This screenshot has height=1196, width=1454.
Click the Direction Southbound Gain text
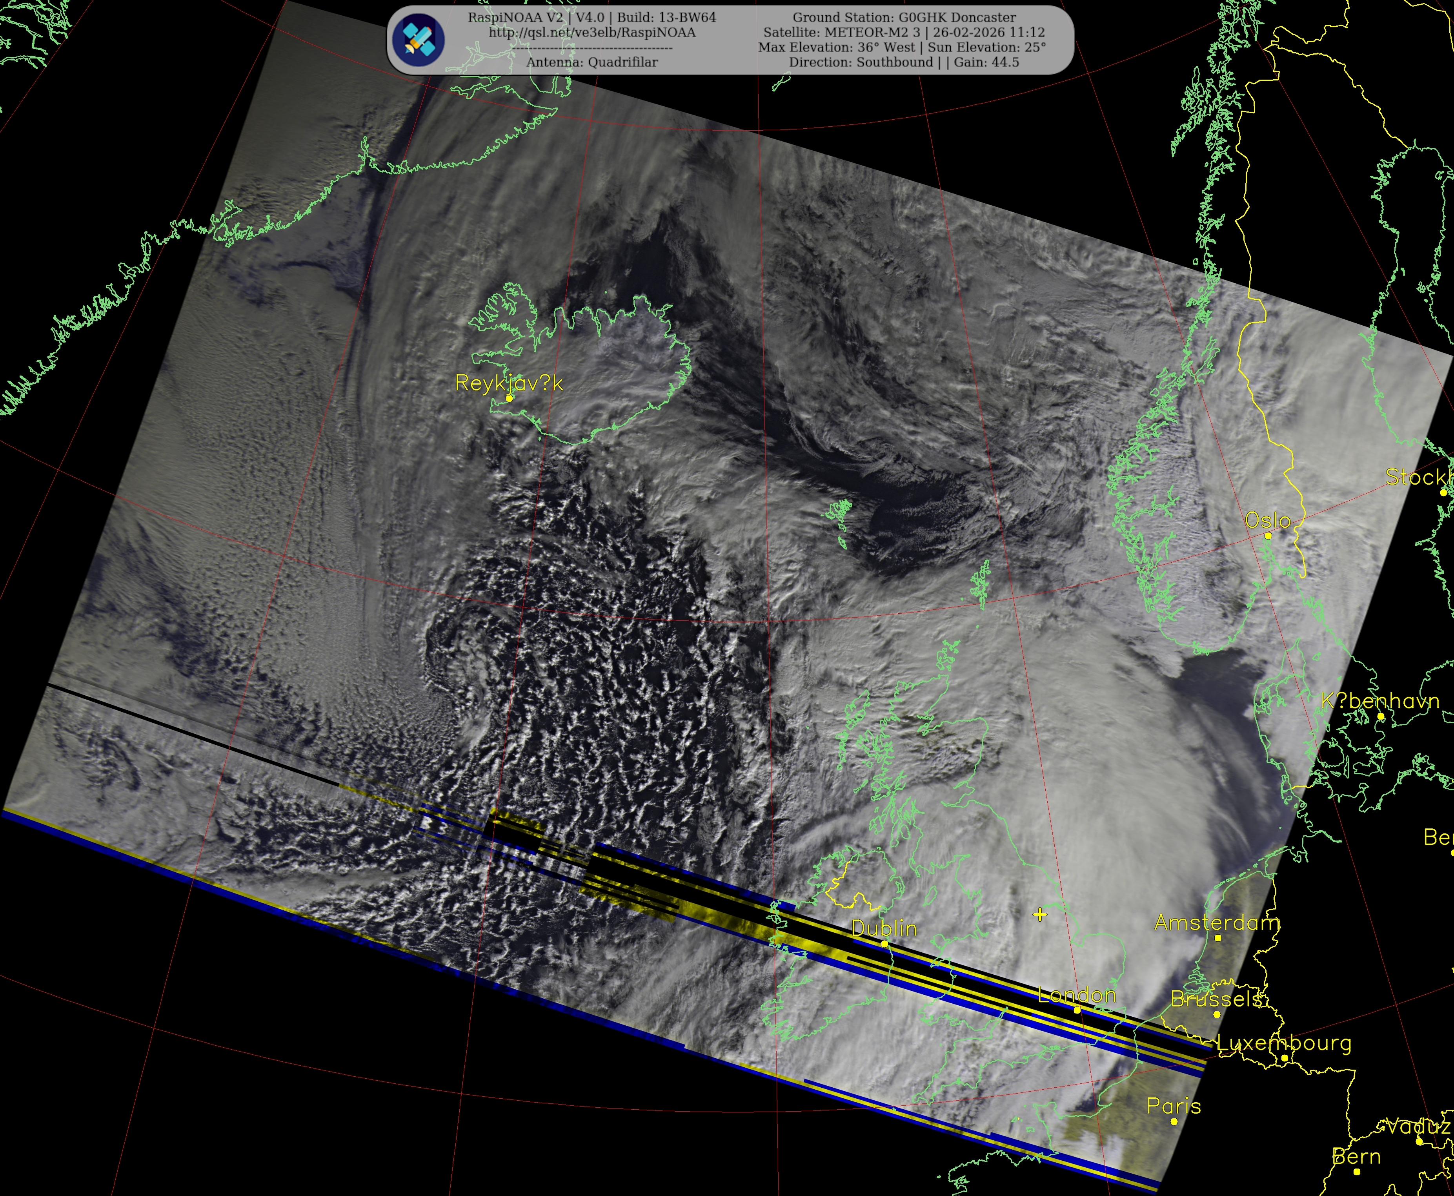[904, 62]
